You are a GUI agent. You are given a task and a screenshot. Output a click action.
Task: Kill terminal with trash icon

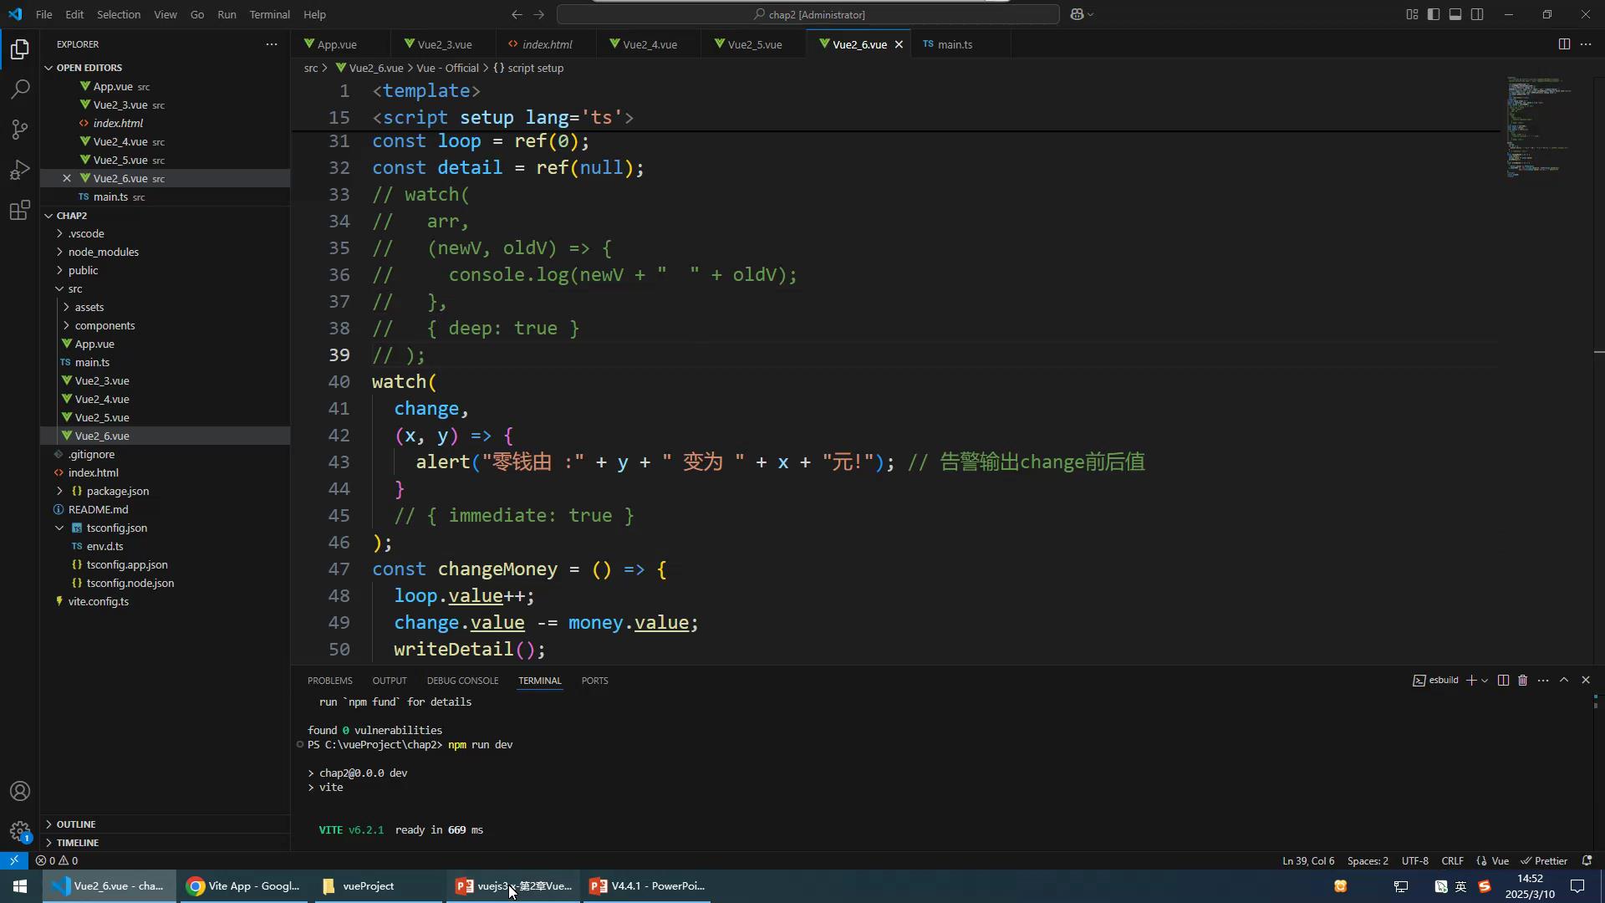tap(1522, 681)
